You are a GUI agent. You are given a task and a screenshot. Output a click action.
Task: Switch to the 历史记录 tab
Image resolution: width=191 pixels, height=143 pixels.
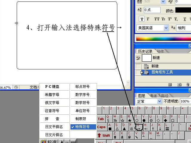[145, 52]
